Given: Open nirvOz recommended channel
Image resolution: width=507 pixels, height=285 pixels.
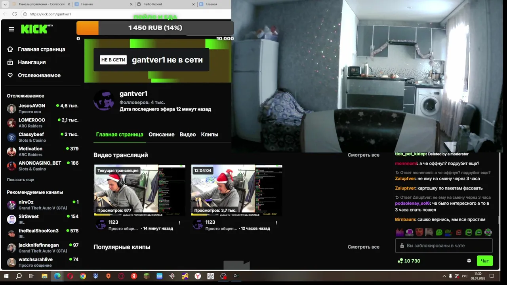Looking at the screenshot, I should pos(43,205).
